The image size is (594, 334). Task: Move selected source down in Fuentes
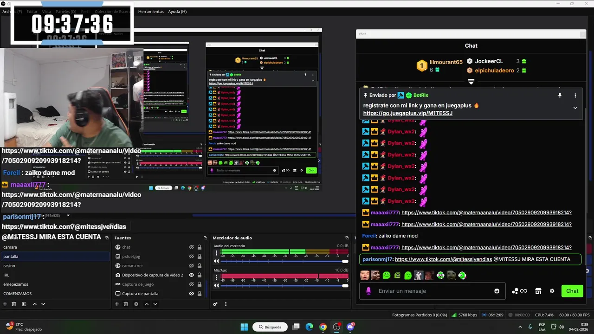click(155, 304)
